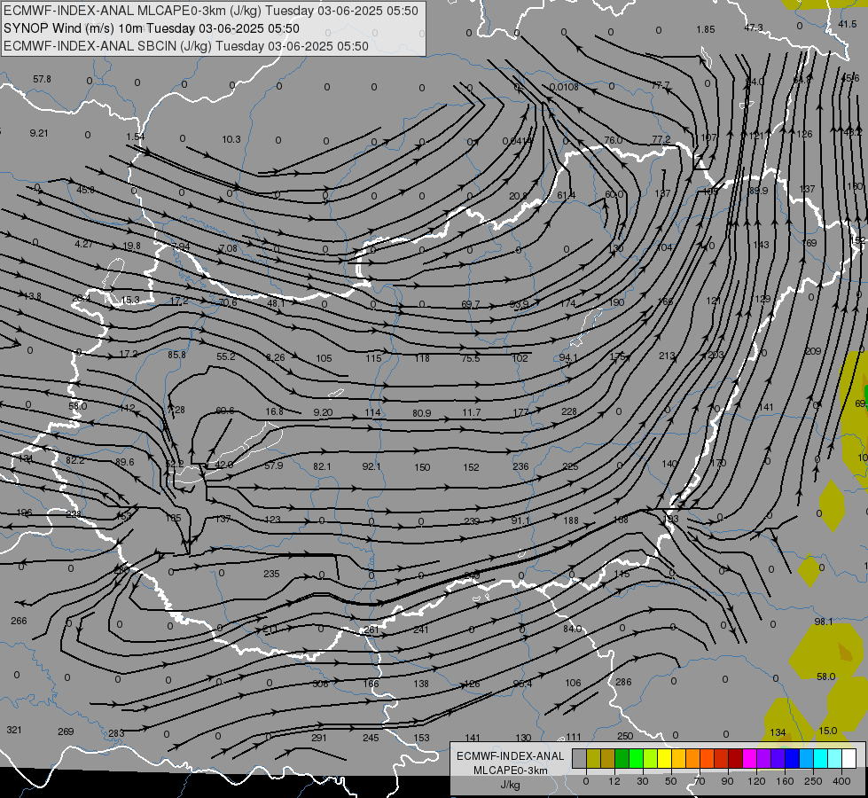This screenshot has height=798, width=868.
Task: Click the map value 80.9
Action: click(421, 413)
